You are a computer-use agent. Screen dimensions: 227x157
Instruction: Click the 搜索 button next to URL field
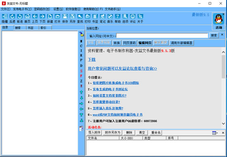214,36
